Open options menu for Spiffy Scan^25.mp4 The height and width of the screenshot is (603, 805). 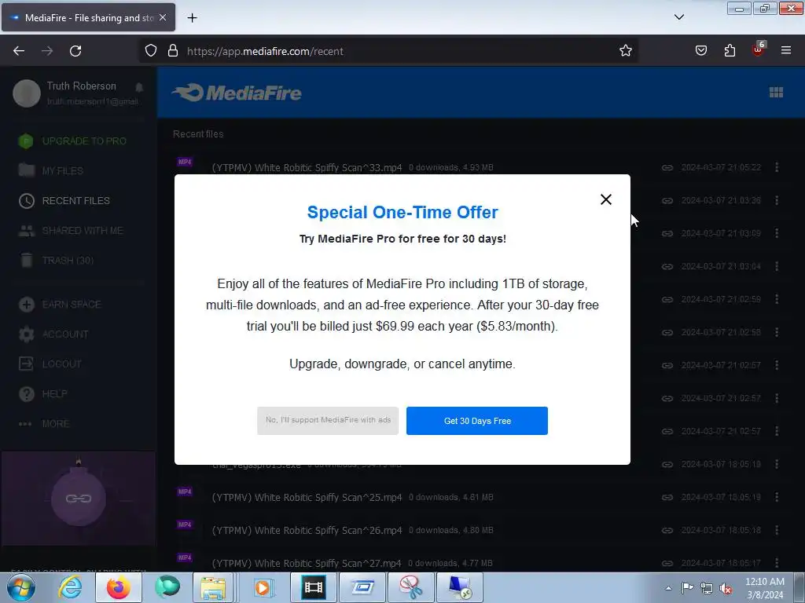(x=777, y=497)
